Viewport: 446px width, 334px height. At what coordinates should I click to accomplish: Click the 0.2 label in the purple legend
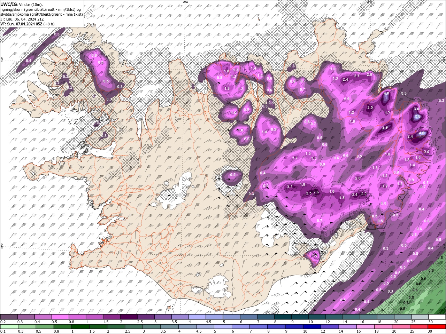click(3, 322)
